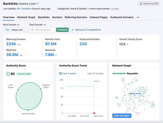This screenshot has width=163, height=123.
Task: Click the Overall Toxicity Score label
Action: coord(131,39)
